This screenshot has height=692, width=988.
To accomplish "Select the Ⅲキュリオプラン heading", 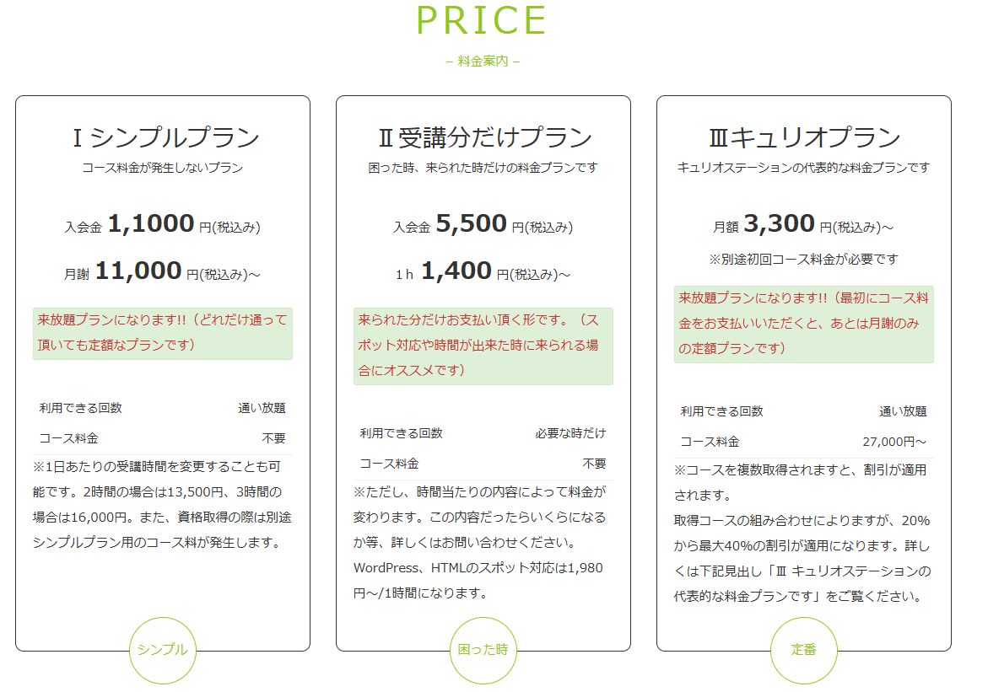I will [x=804, y=137].
